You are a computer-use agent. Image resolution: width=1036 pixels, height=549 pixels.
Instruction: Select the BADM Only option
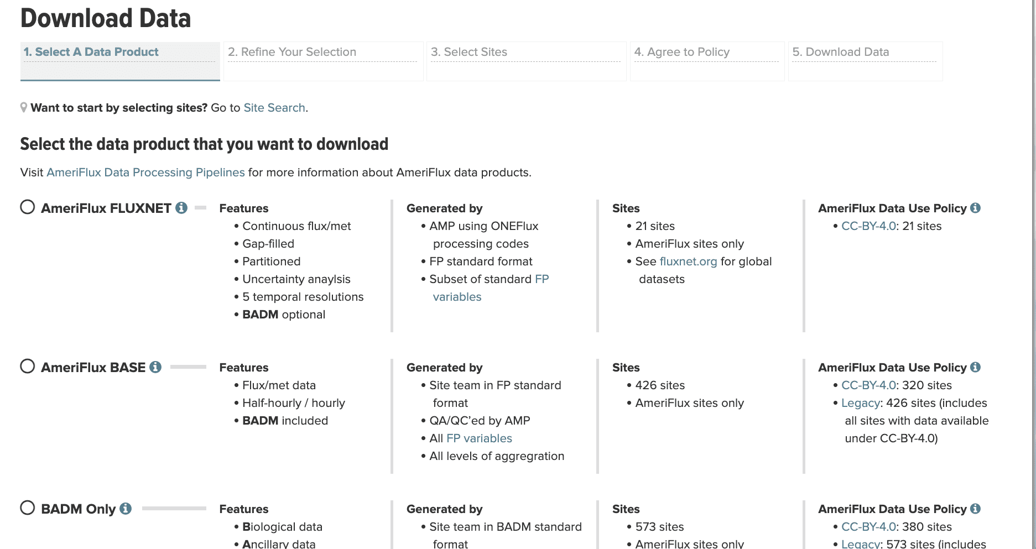click(x=27, y=508)
